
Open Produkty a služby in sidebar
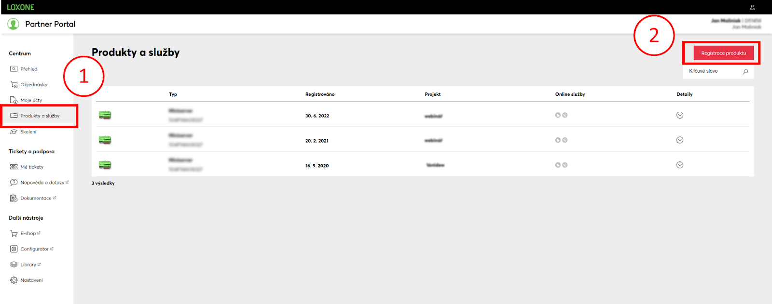pyautogui.click(x=40, y=116)
